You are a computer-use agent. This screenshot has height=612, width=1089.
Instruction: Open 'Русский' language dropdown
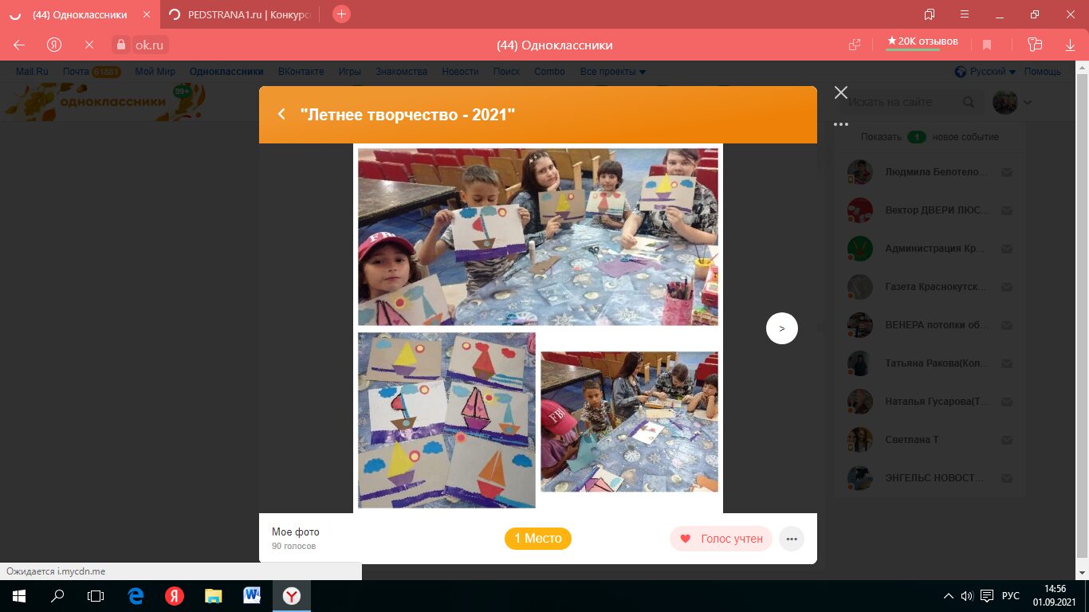(986, 72)
